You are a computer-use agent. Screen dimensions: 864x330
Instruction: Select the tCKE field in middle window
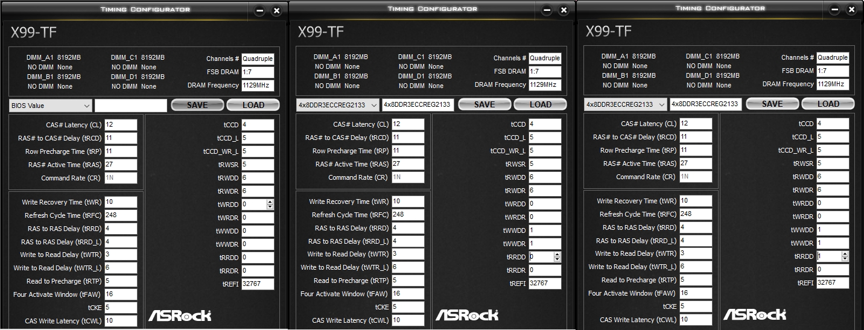click(x=408, y=307)
